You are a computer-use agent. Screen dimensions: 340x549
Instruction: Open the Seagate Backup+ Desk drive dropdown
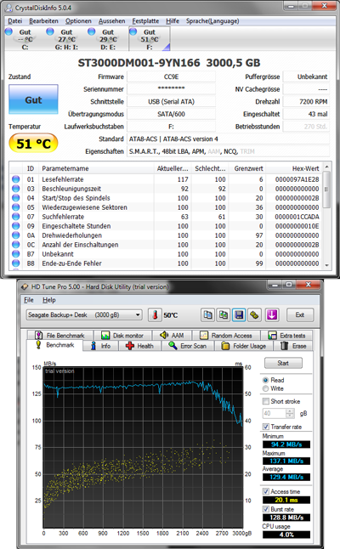click(84, 314)
